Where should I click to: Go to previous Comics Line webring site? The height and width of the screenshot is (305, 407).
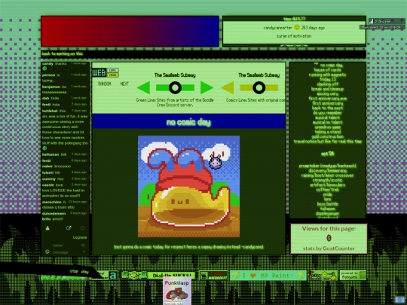[x=228, y=87]
